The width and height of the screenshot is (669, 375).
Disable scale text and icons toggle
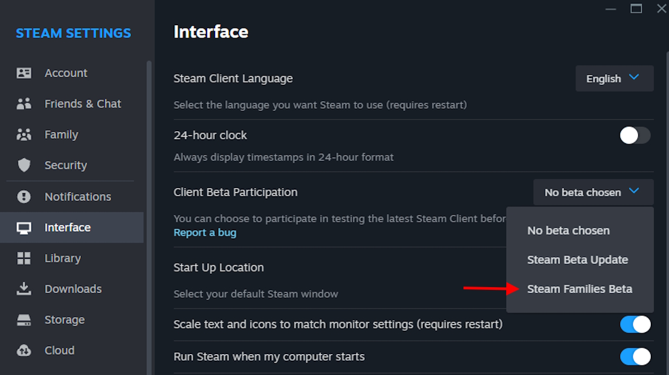pyautogui.click(x=635, y=324)
